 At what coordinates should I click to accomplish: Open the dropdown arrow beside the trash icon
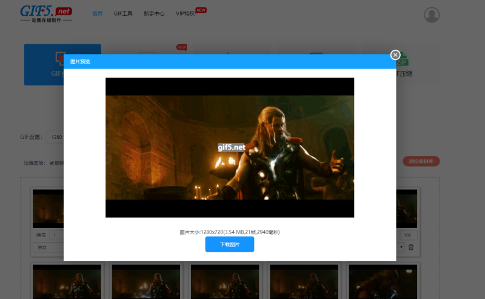point(401,247)
